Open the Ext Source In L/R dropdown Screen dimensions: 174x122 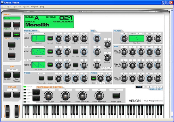tap(106, 67)
